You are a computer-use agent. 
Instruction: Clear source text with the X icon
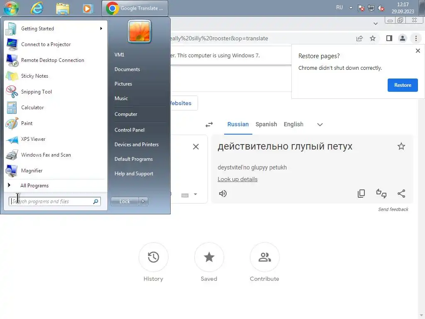(196, 147)
